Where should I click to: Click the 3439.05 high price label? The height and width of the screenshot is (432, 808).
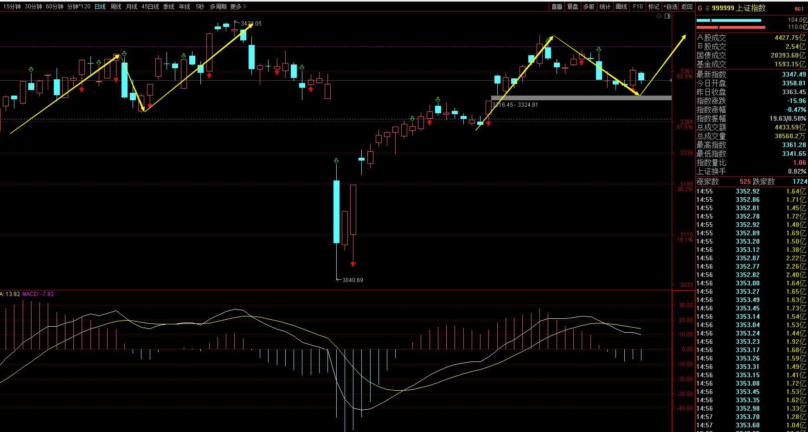(x=251, y=24)
